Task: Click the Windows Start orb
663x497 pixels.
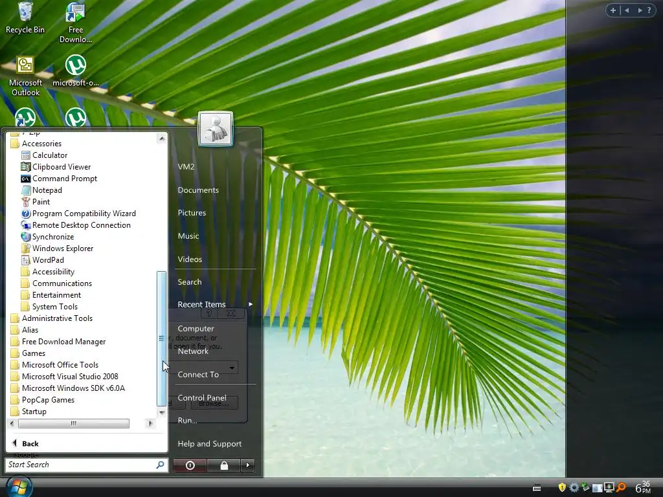Action: [x=19, y=487]
